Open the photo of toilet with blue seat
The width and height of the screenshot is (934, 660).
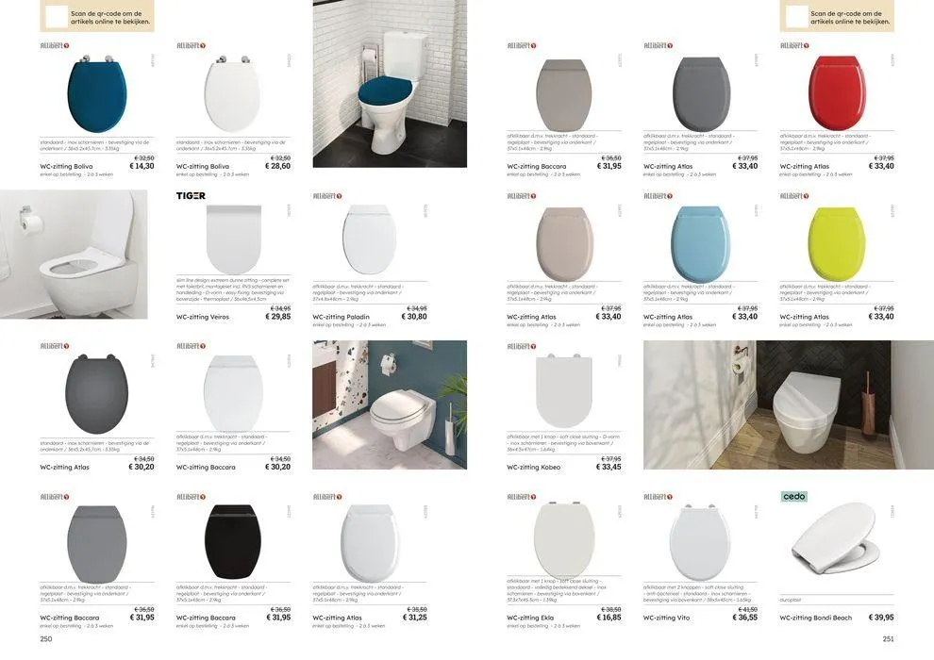pyautogui.click(x=390, y=83)
